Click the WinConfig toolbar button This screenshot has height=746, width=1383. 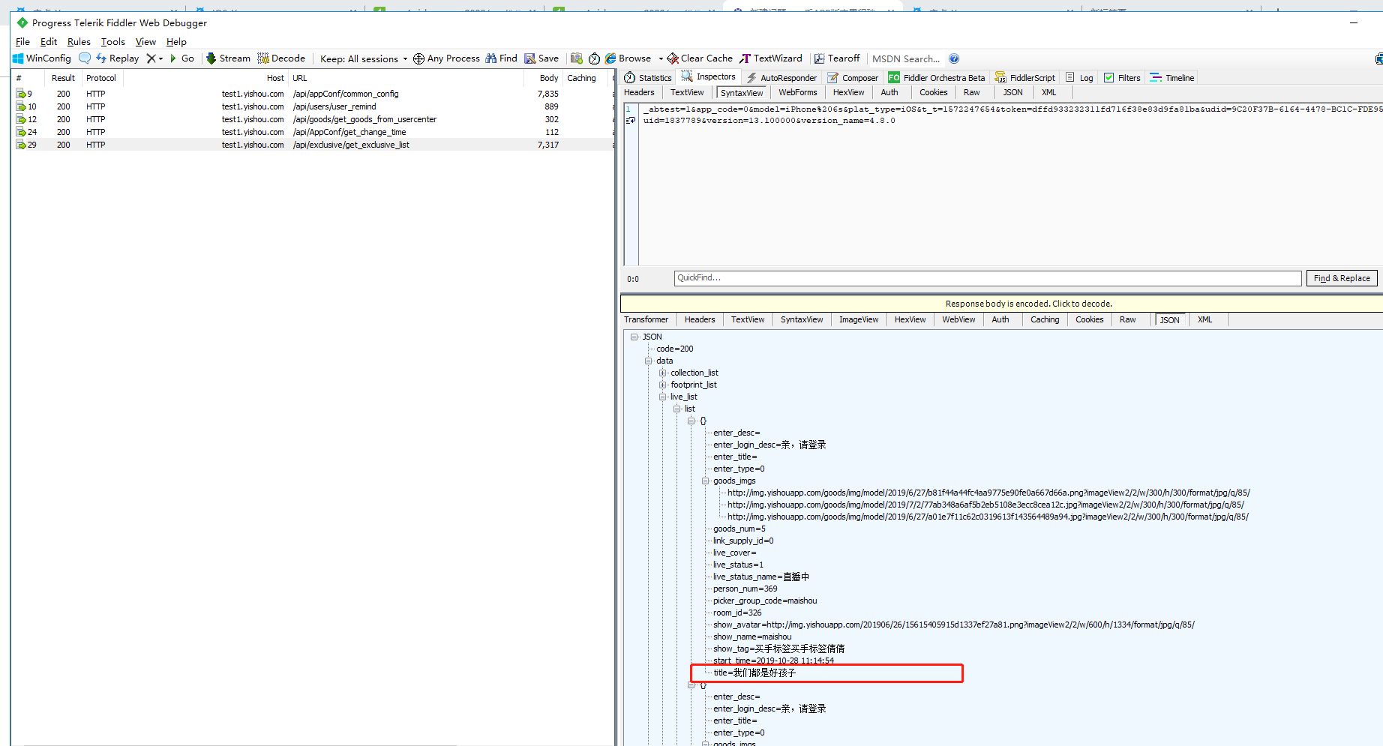click(x=42, y=58)
